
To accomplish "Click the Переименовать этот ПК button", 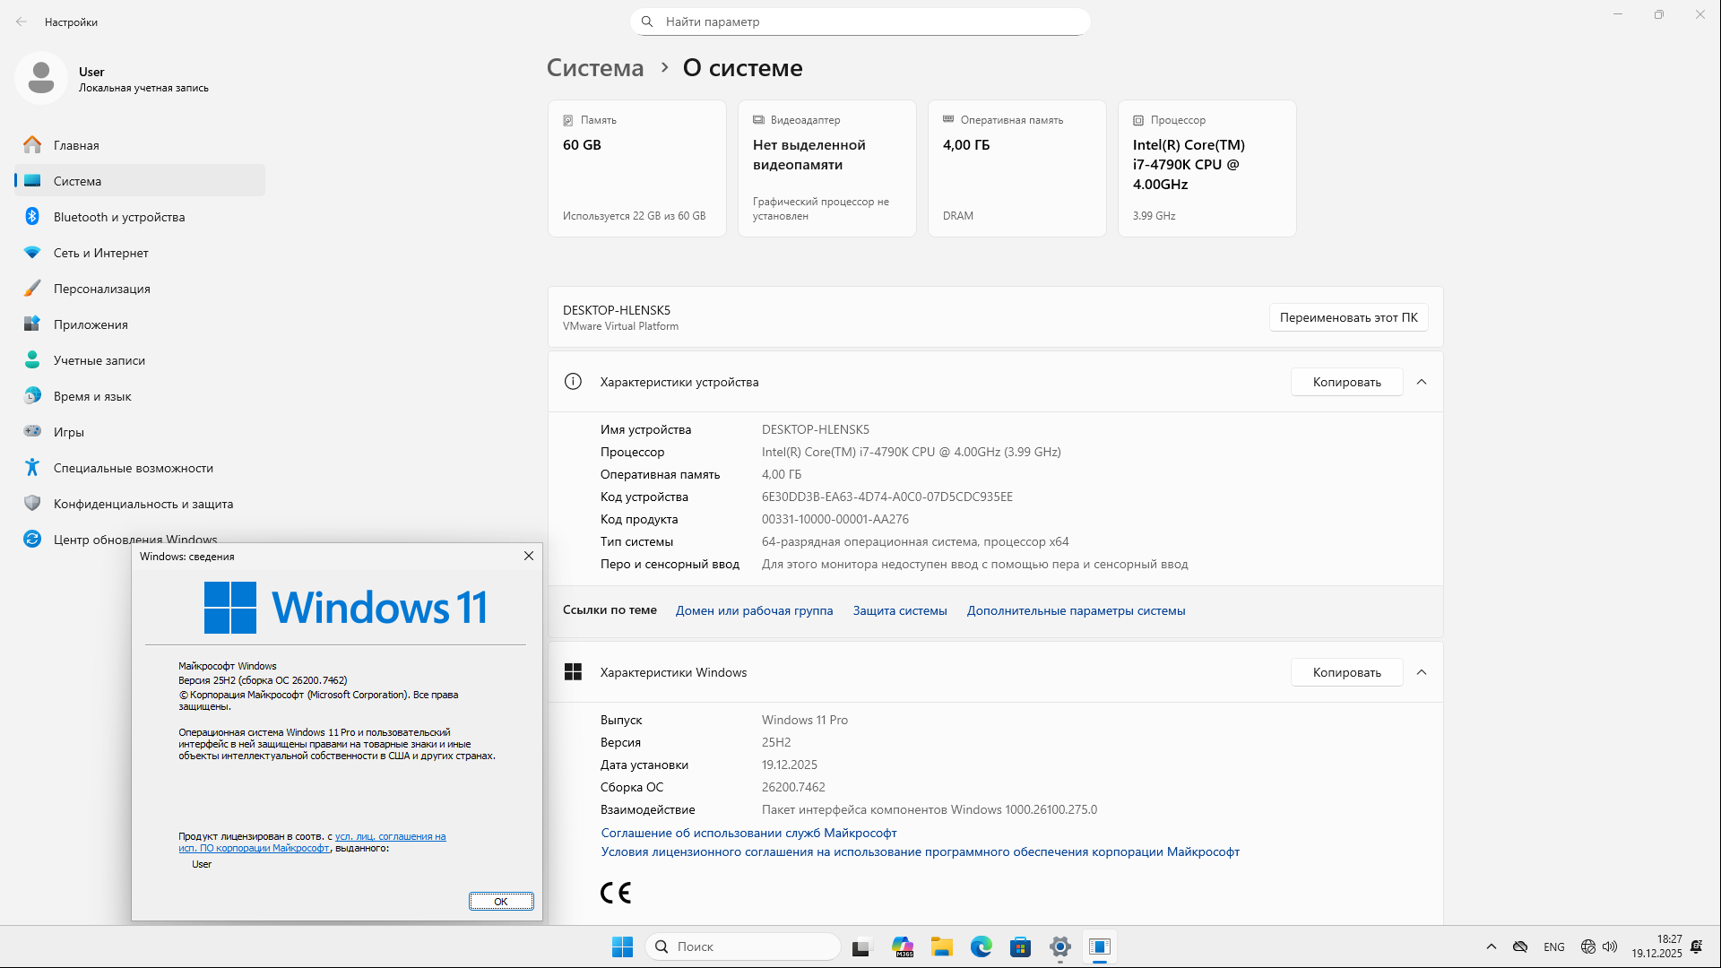I will 1348,317.
